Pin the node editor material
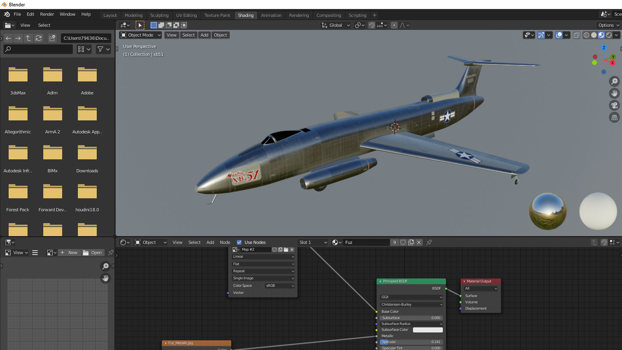 click(x=429, y=242)
